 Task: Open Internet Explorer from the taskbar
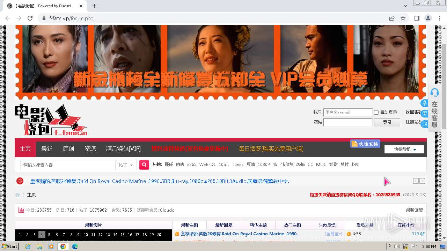point(28,246)
